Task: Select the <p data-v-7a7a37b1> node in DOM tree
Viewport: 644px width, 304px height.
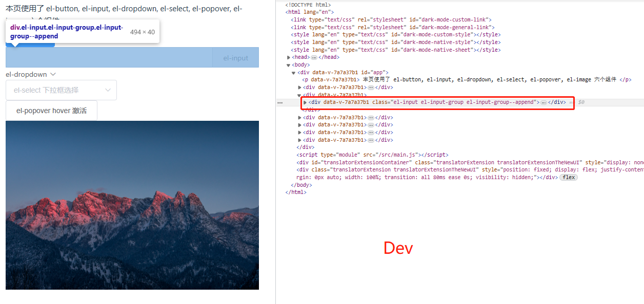Action: tap(466, 80)
